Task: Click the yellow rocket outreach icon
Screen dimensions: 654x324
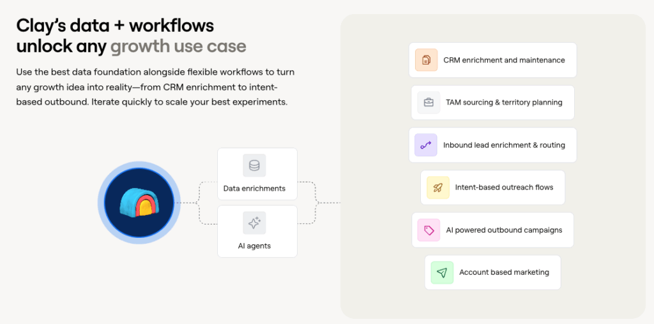Action: point(437,188)
